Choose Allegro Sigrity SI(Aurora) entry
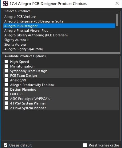The height and width of the screenshot is (148, 122). 59,49
